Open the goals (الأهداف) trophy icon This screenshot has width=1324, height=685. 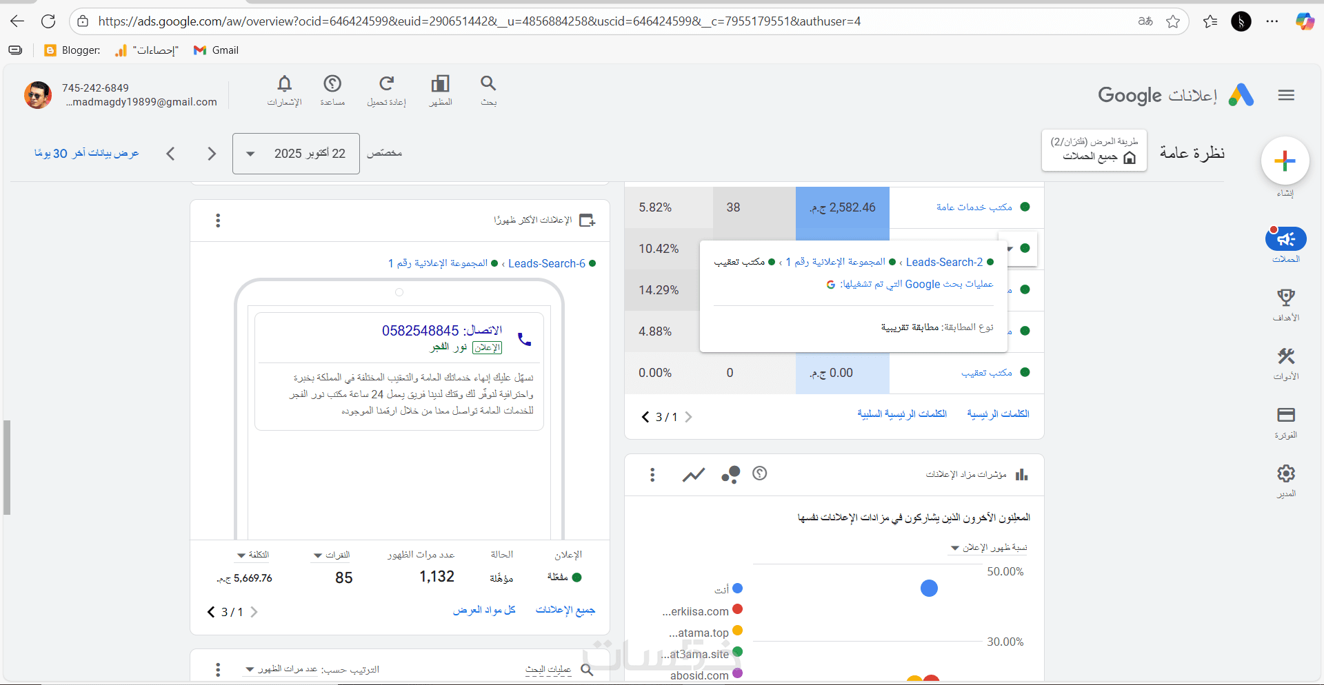pos(1285,297)
